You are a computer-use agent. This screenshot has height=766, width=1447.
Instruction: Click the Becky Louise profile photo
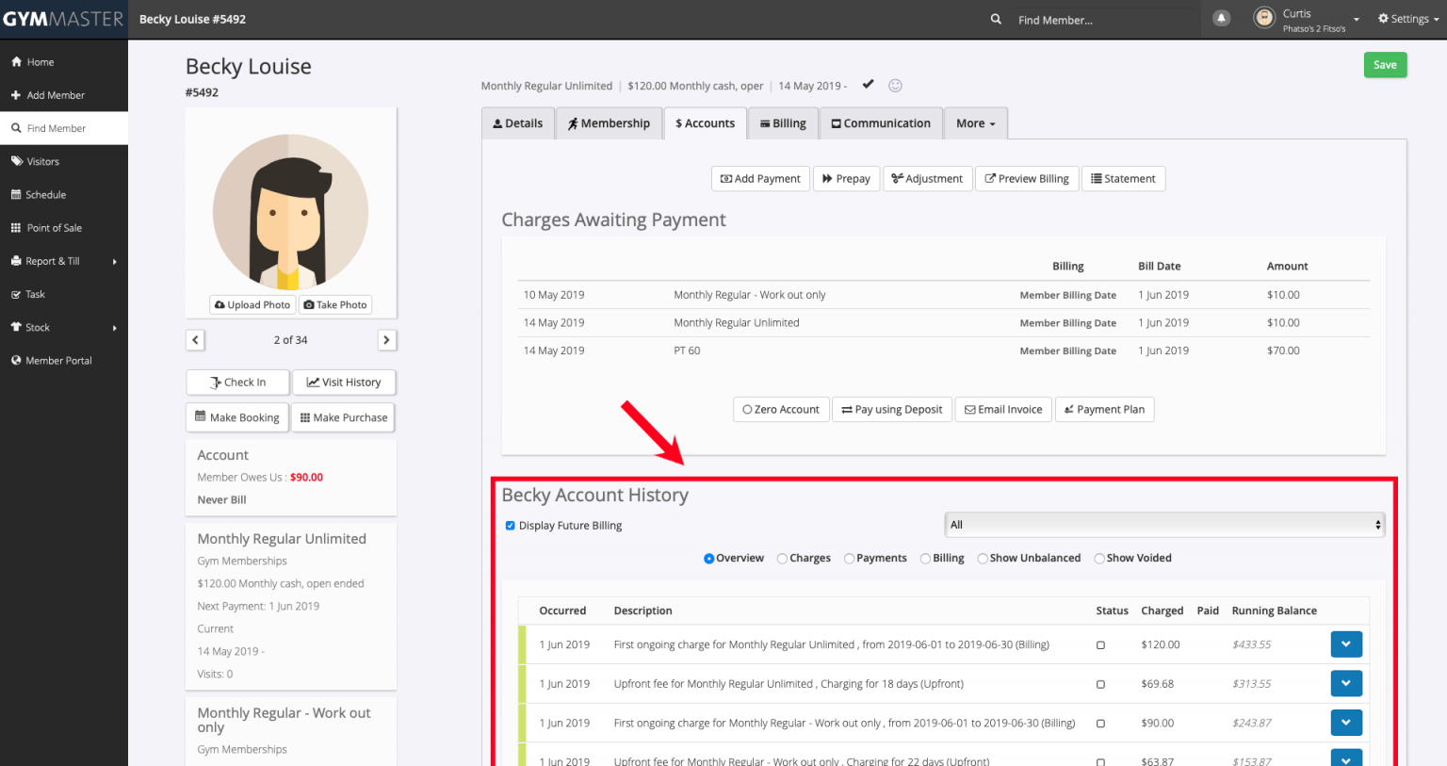click(x=290, y=212)
